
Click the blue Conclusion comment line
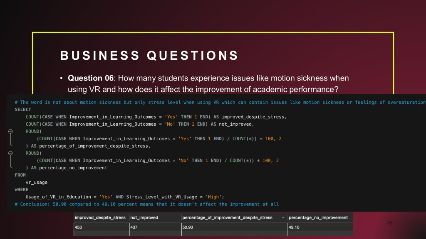pos(146,204)
